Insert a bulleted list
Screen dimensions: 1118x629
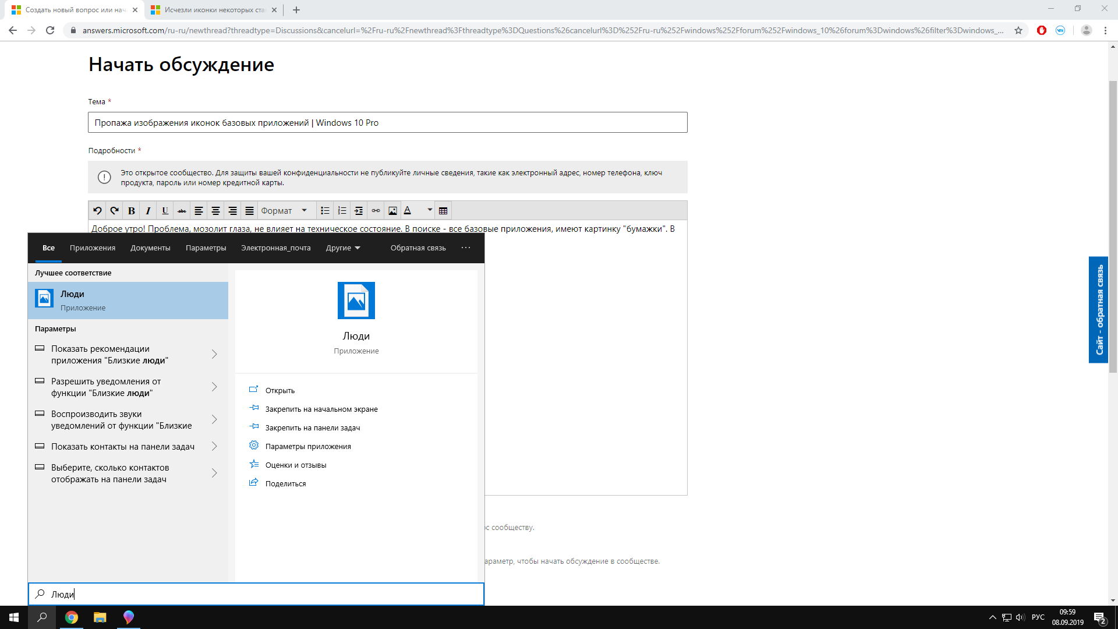click(x=325, y=211)
